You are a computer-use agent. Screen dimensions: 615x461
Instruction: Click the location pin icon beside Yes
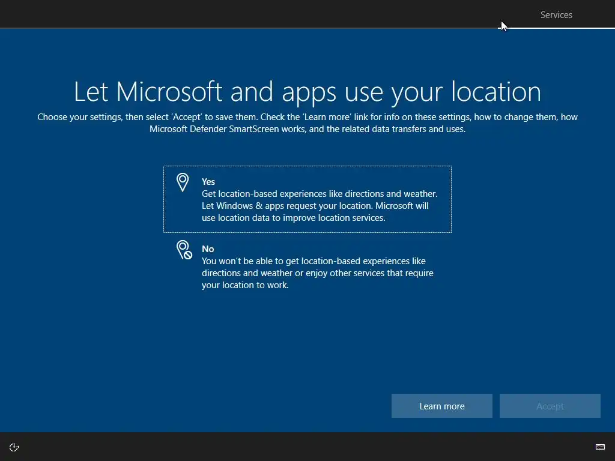coord(183,182)
